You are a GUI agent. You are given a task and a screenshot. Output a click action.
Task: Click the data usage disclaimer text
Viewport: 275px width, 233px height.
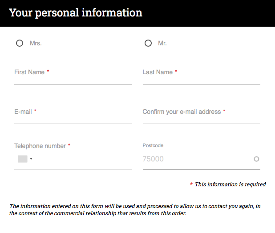(x=135, y=210)
